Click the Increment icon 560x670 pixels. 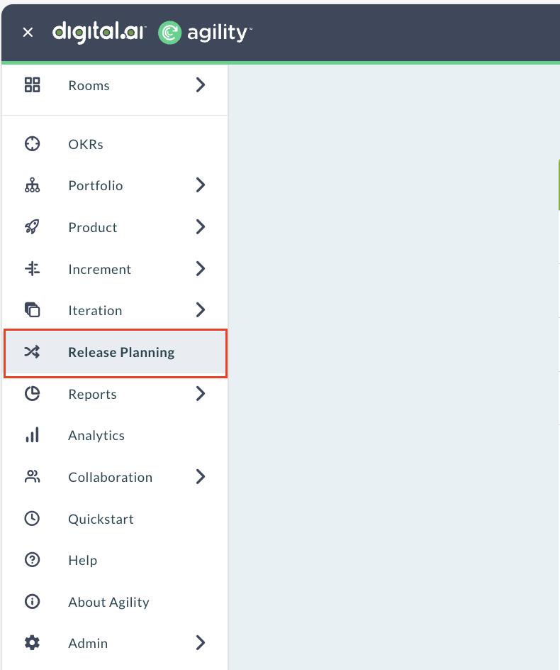tap(32, 268)
